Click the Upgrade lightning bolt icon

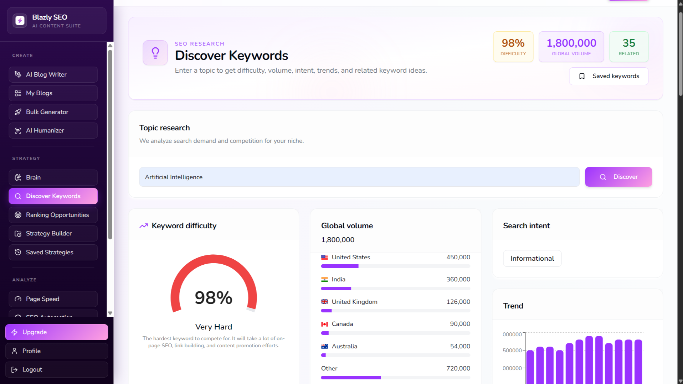coord(14,332)
